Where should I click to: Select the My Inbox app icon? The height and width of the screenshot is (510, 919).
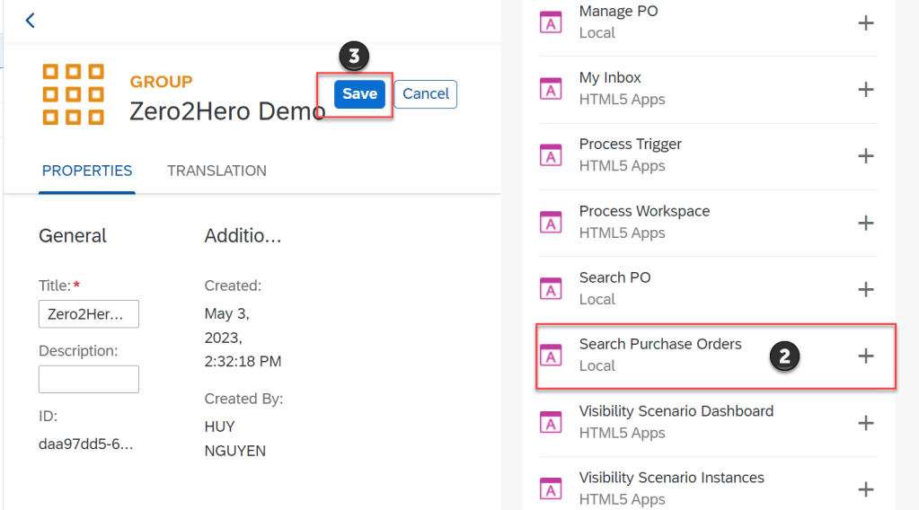click(551, 89)
